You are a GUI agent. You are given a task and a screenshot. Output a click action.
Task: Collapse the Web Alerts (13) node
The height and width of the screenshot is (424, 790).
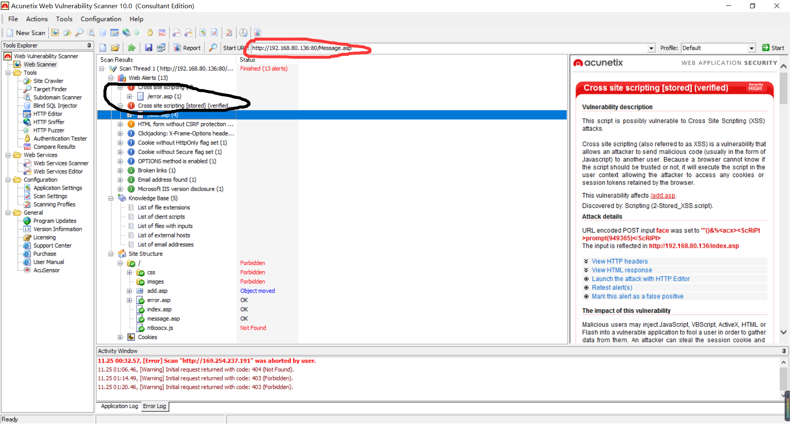(x=111, y=78)
